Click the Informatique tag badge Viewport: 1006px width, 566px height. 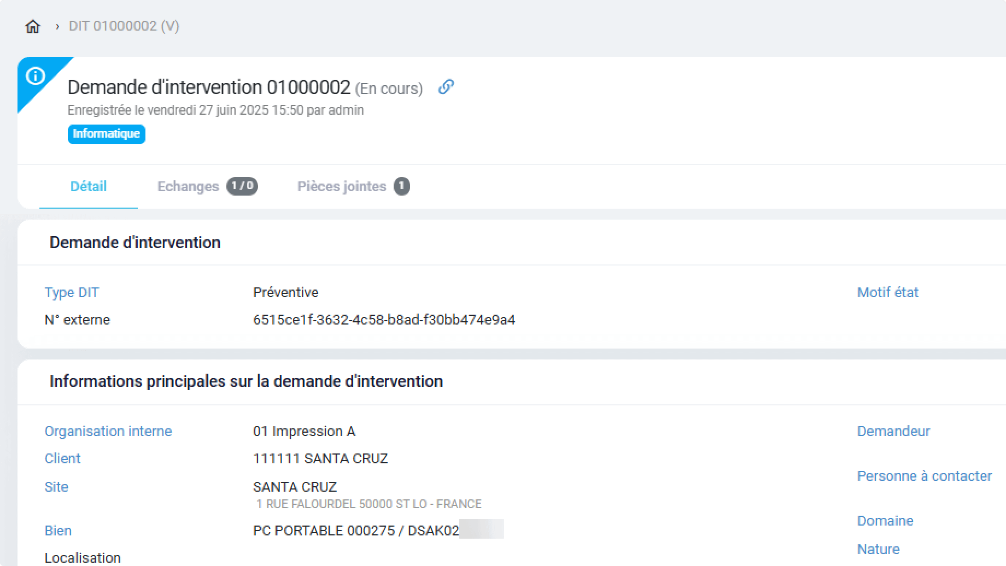coord(107,134)
